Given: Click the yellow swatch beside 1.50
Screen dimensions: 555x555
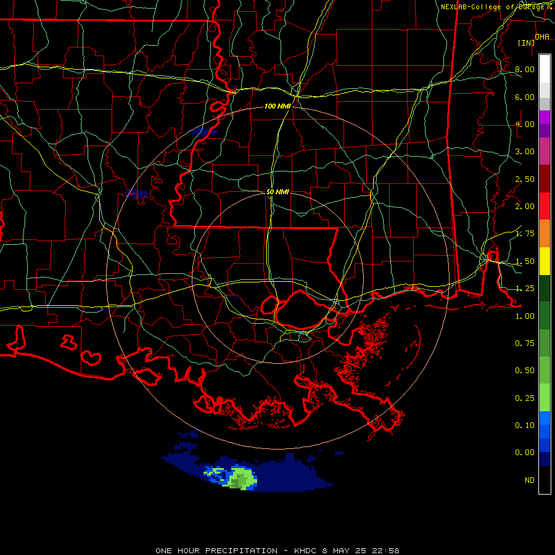Looking at the screenshot, I should click(x=545, y=261).
